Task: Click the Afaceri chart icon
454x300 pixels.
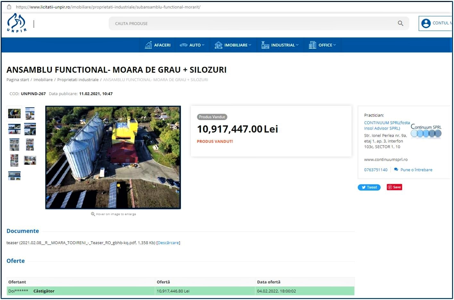Action: pos(148,45)
